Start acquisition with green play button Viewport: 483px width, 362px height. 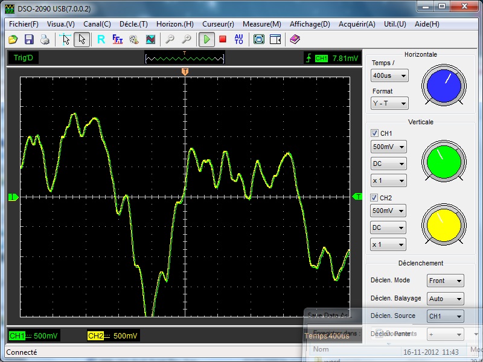coord(206,40)
